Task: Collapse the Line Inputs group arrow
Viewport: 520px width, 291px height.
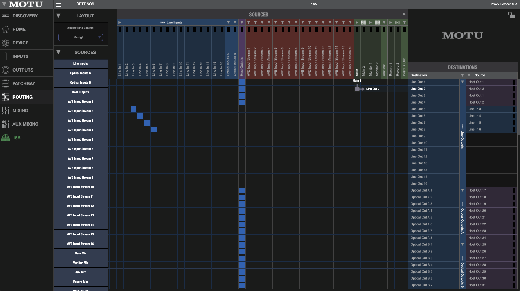Action: coord(120,22)
